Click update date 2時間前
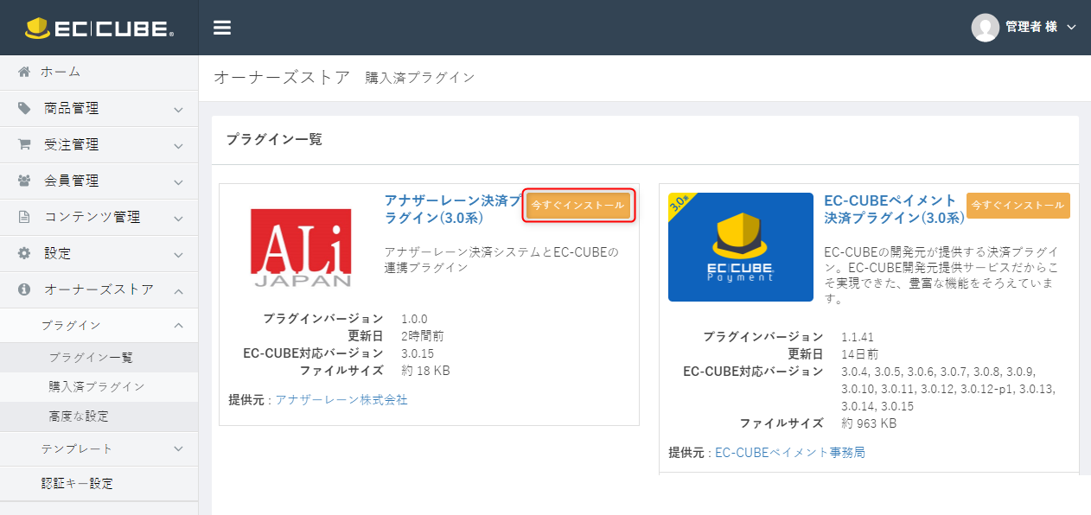The height and width of the screenshot is (515, 1091). point(423,336)
